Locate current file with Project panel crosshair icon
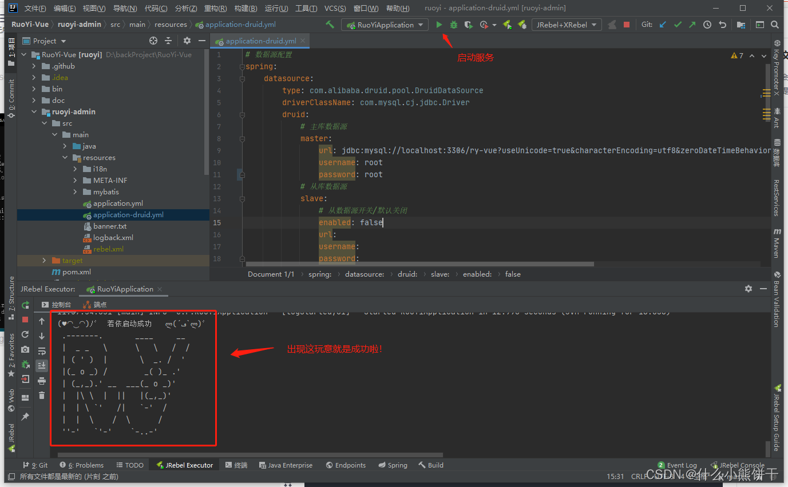Screen dimensions: 788x487 [153, 41]
